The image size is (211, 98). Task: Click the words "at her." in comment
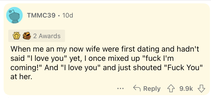pyautogui.click(x=21, y=77)
